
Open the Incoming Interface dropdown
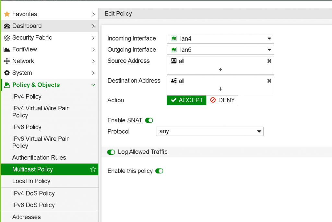[x=220, y=39]
